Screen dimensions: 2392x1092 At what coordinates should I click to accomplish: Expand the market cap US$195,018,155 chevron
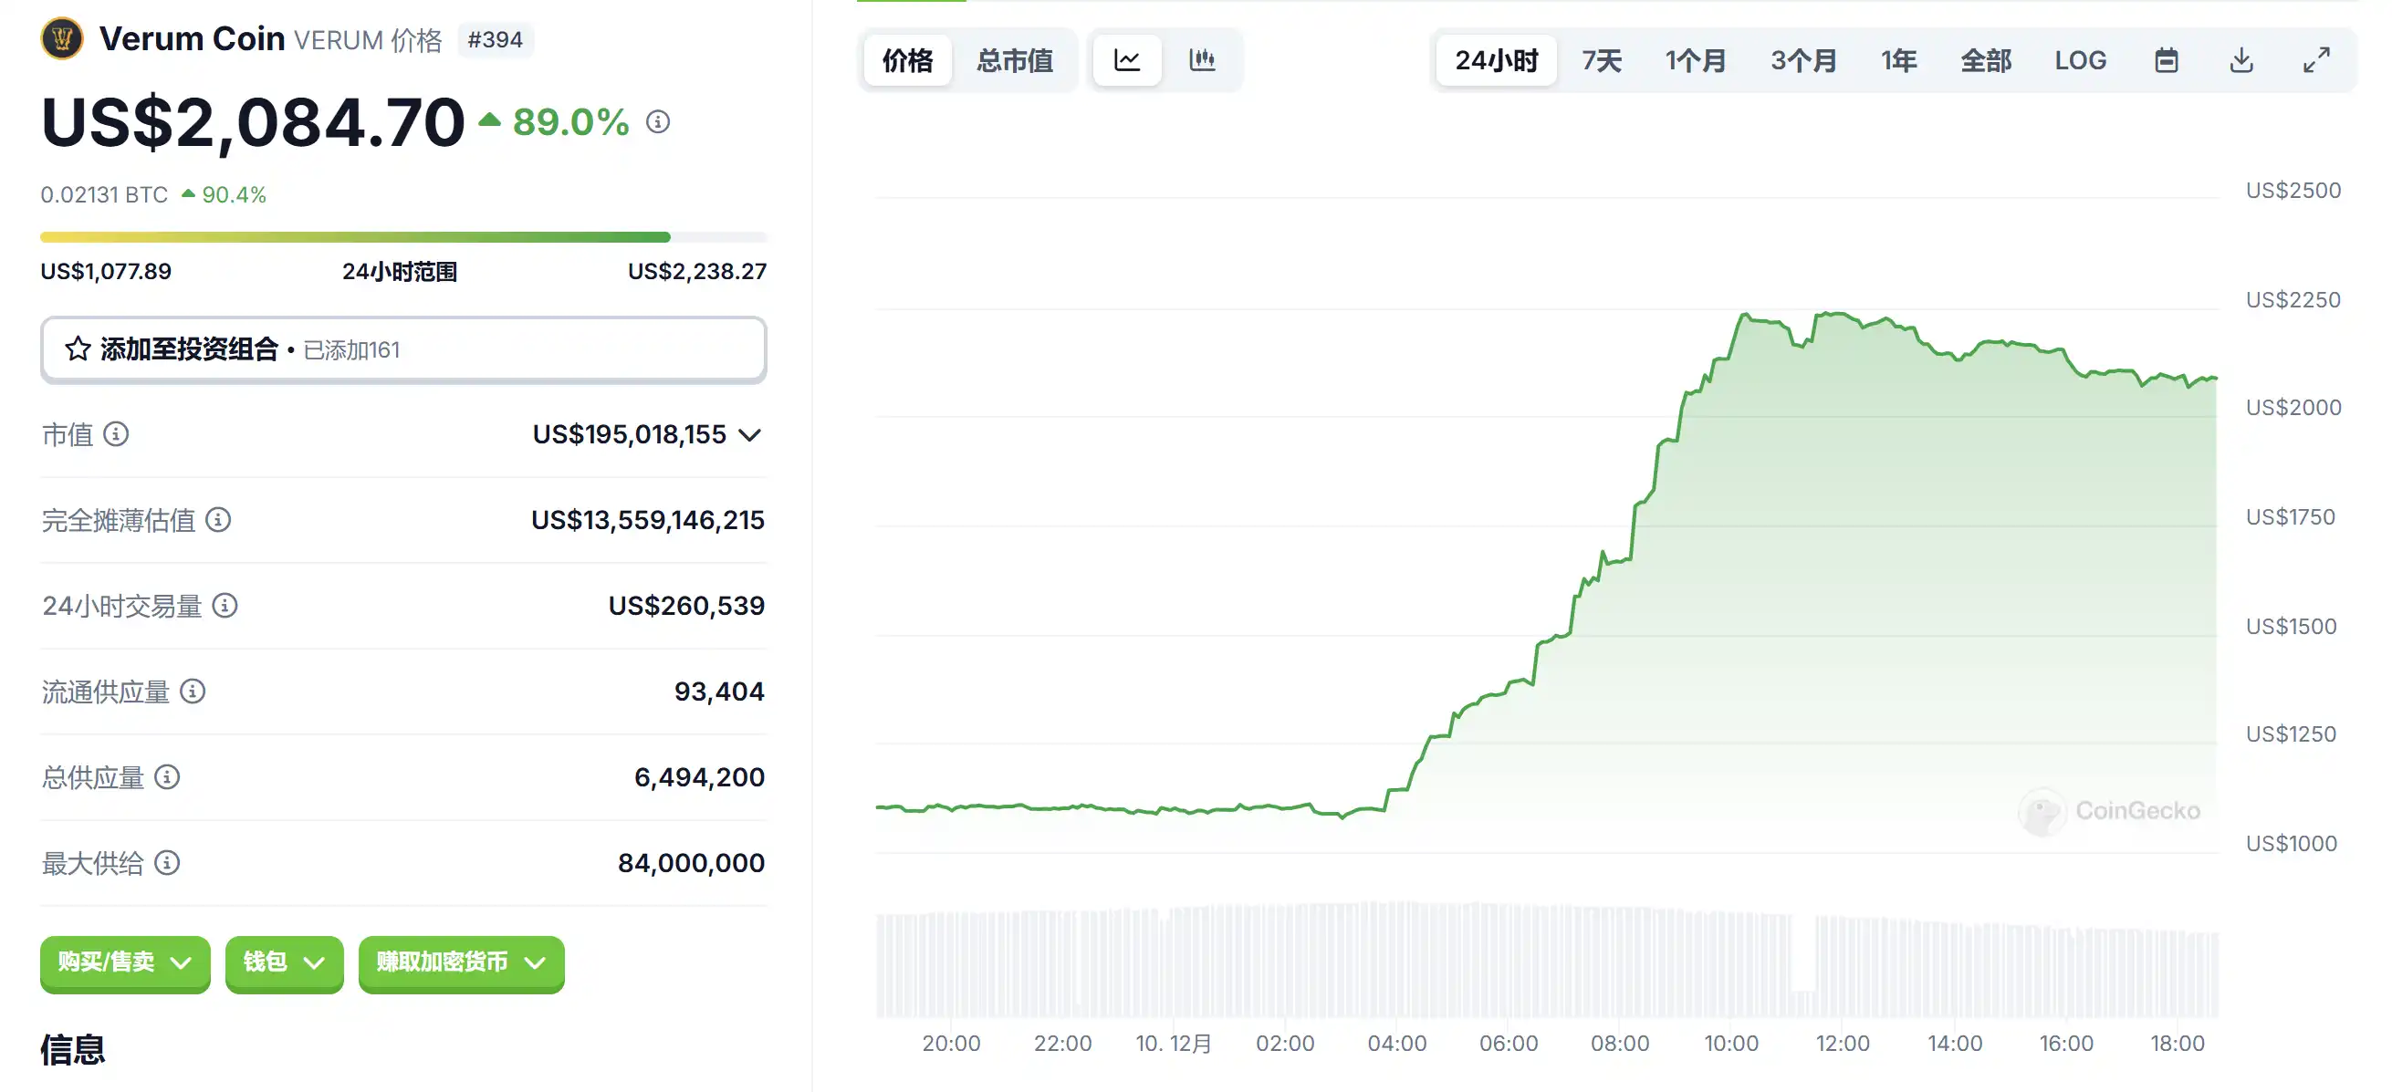click(x=750, y=434)
